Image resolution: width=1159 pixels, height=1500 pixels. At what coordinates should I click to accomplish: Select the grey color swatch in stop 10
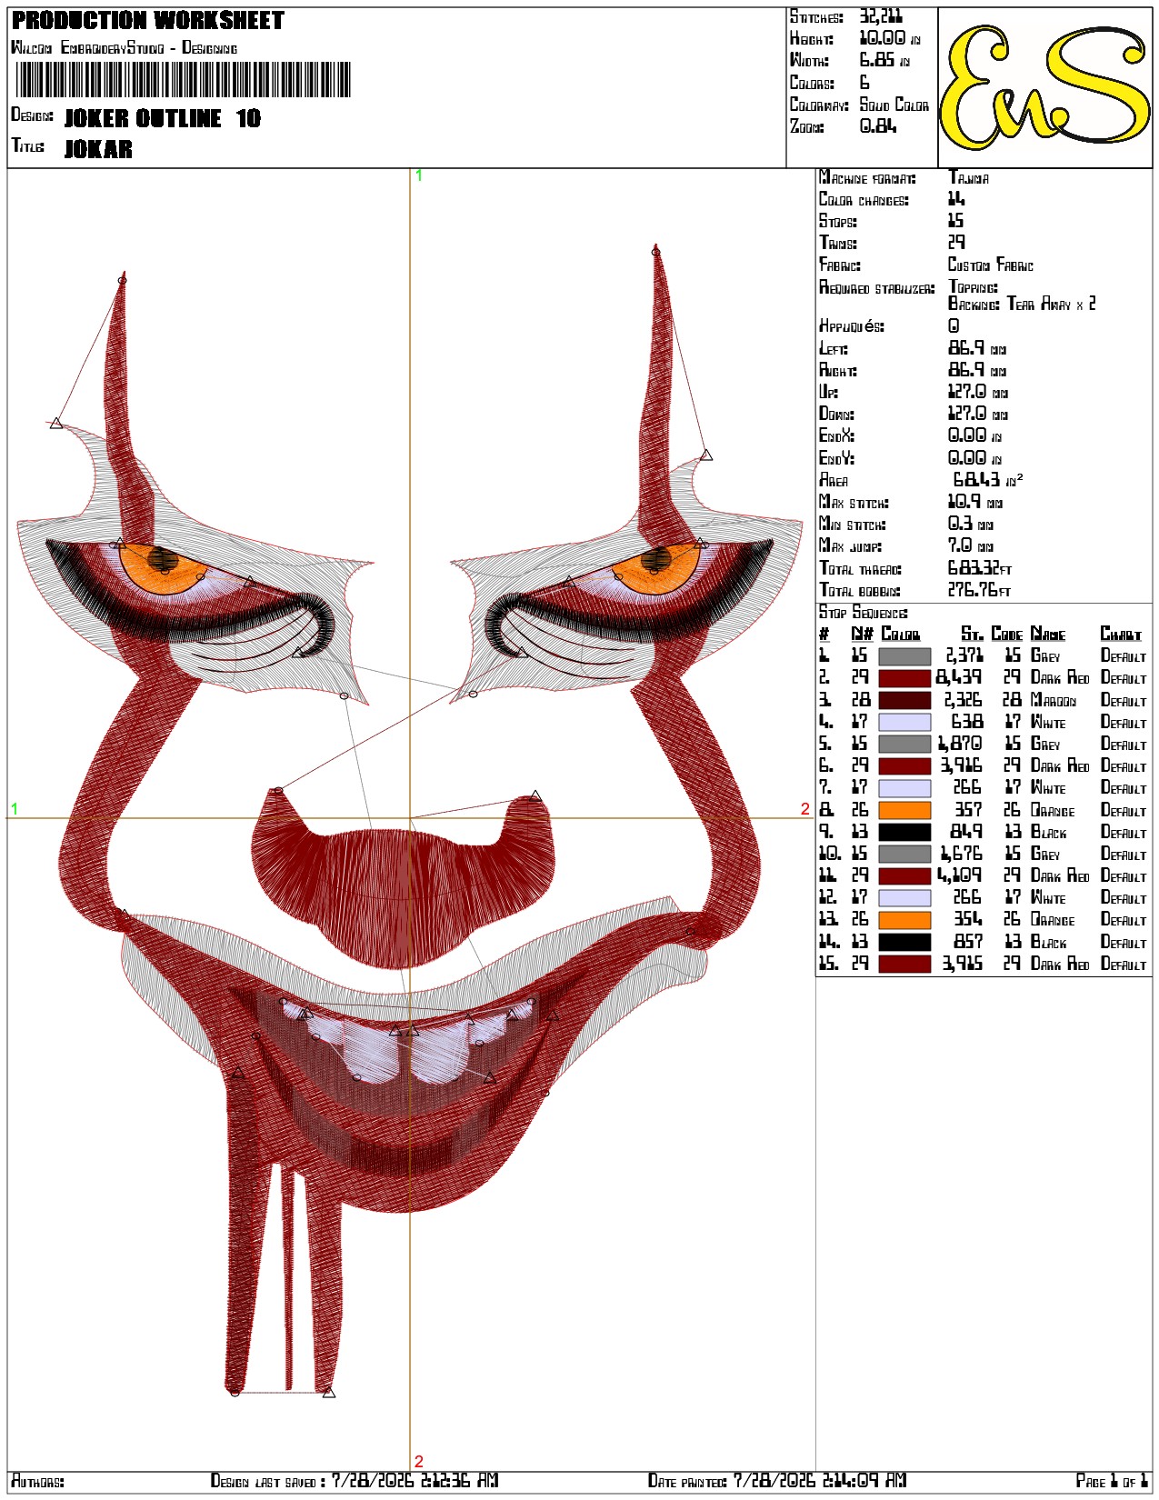click(904, 855)
